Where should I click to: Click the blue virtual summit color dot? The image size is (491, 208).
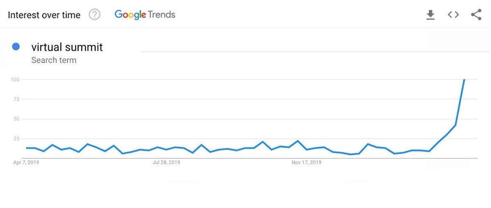(x=16, y=47)
